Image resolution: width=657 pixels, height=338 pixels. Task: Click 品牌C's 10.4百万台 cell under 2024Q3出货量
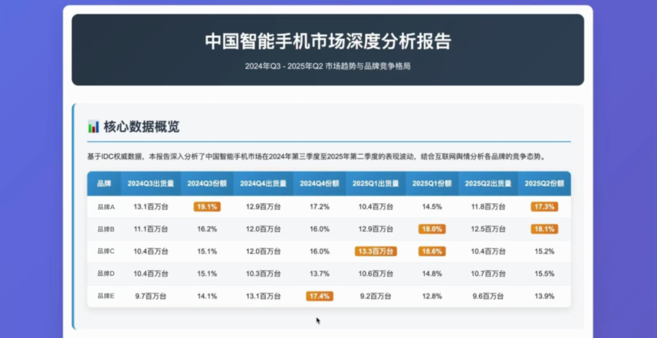point(151,251)
